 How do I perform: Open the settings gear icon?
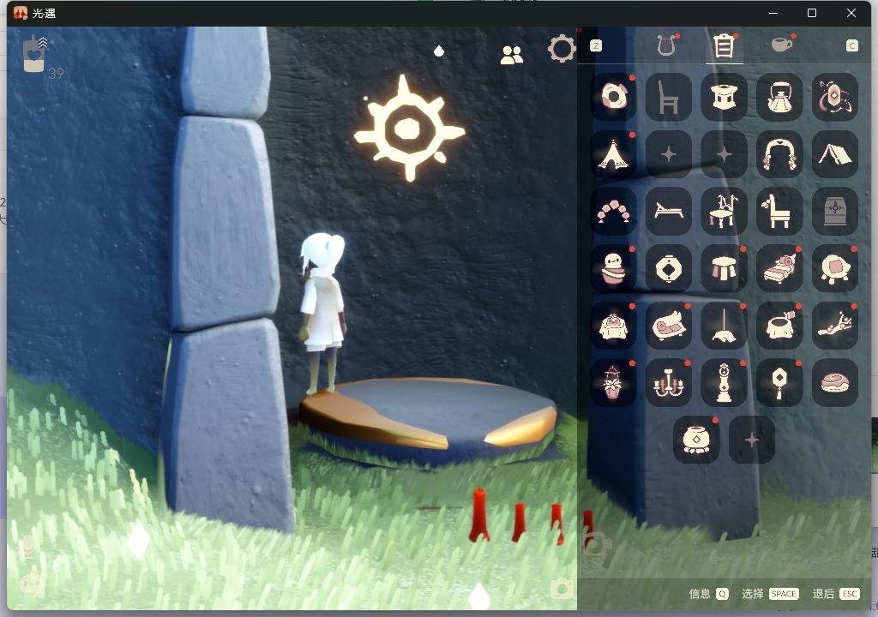[562, 49]
